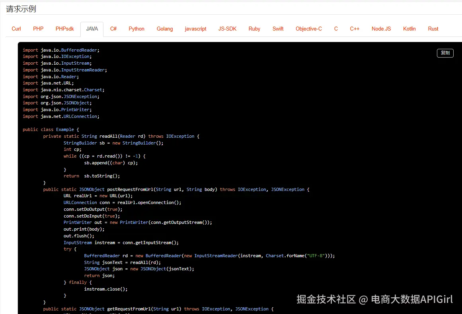Viewport: 462px width, 314px height.
Task: Click the active JAVA tab
Action: coord(92,29)
